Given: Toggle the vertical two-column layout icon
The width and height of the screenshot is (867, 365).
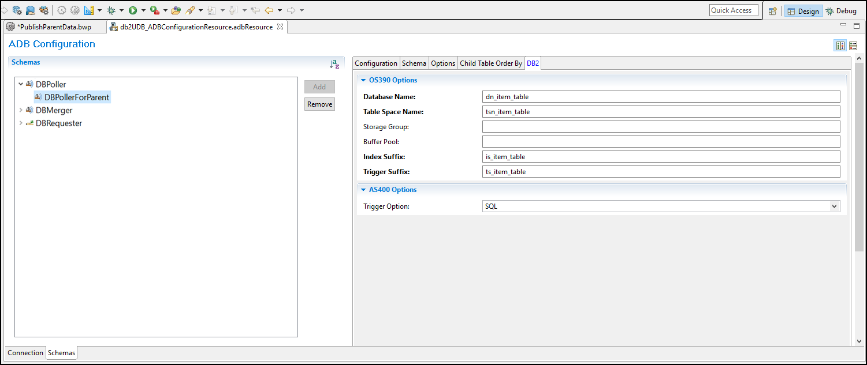Looking at the screenshot, I should [x=840, y=46].
